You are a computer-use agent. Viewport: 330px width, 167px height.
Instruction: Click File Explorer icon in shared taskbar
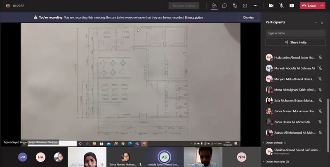tap(94, 144)
